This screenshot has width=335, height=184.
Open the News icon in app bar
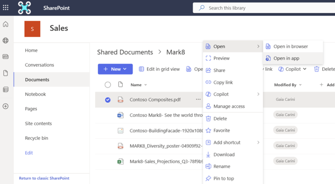pos(6,57)
